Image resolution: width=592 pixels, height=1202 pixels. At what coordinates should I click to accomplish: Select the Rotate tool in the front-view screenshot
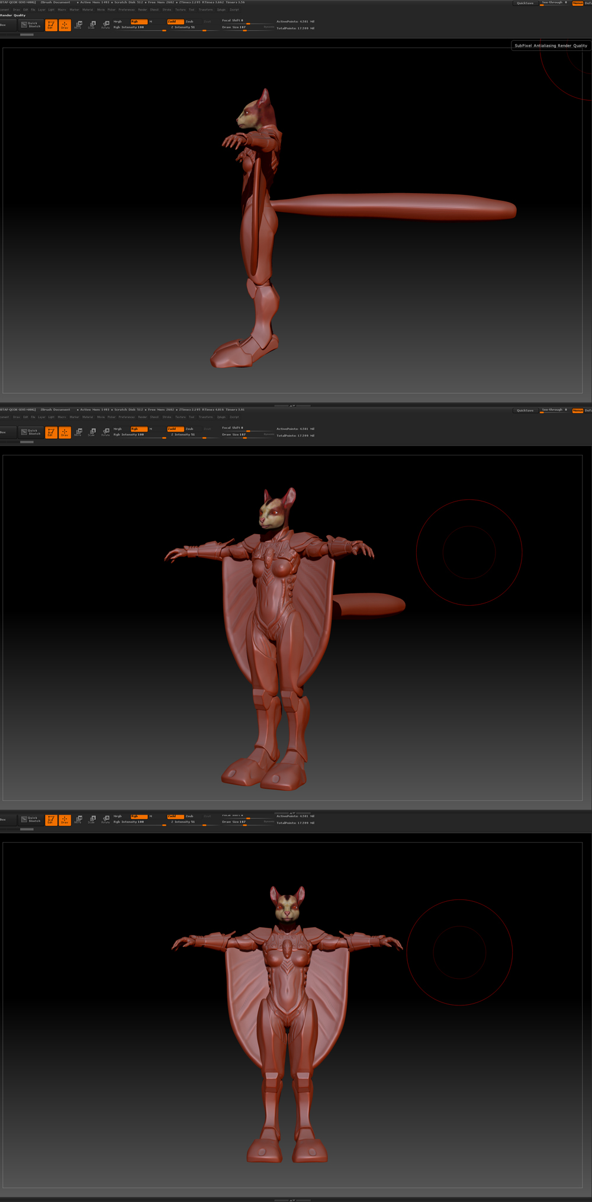coord(105,819)
